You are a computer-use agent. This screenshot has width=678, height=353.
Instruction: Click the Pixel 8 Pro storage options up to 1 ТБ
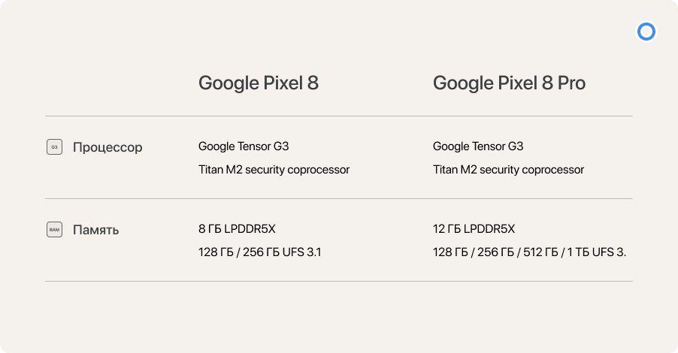[x=529, y=252]
